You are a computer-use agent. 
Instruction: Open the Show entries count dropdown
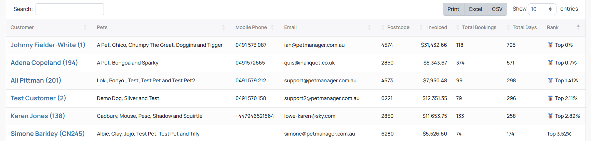pyautogui.click(x=542, y=9)
